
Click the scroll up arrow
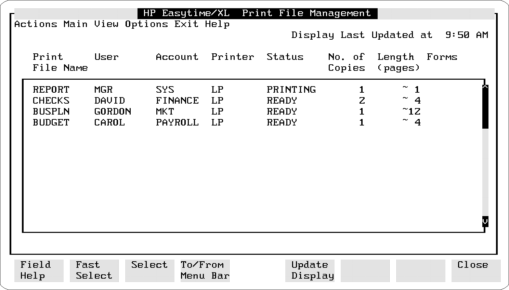(485, 88)
